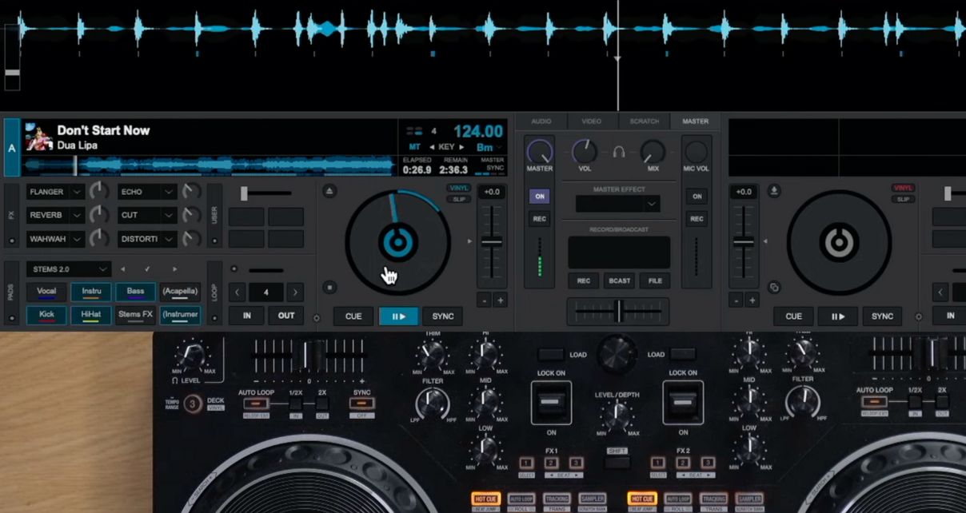Viewport: 966px width, 513px height.
Task: Click the FX panel options dot
Action: [x=11, y=241]
